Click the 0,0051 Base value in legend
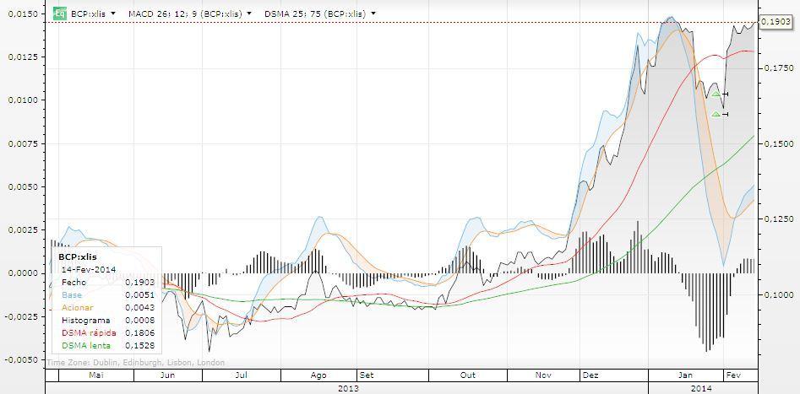 pos(139,294)
